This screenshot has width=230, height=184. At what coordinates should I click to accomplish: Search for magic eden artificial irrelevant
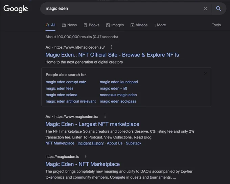click(71, 101)
